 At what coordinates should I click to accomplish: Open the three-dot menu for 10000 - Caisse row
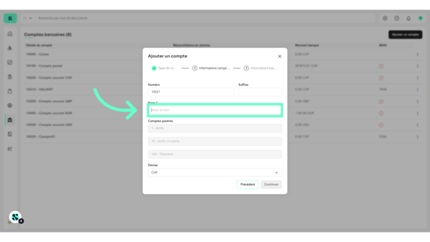tap(417, 55)
